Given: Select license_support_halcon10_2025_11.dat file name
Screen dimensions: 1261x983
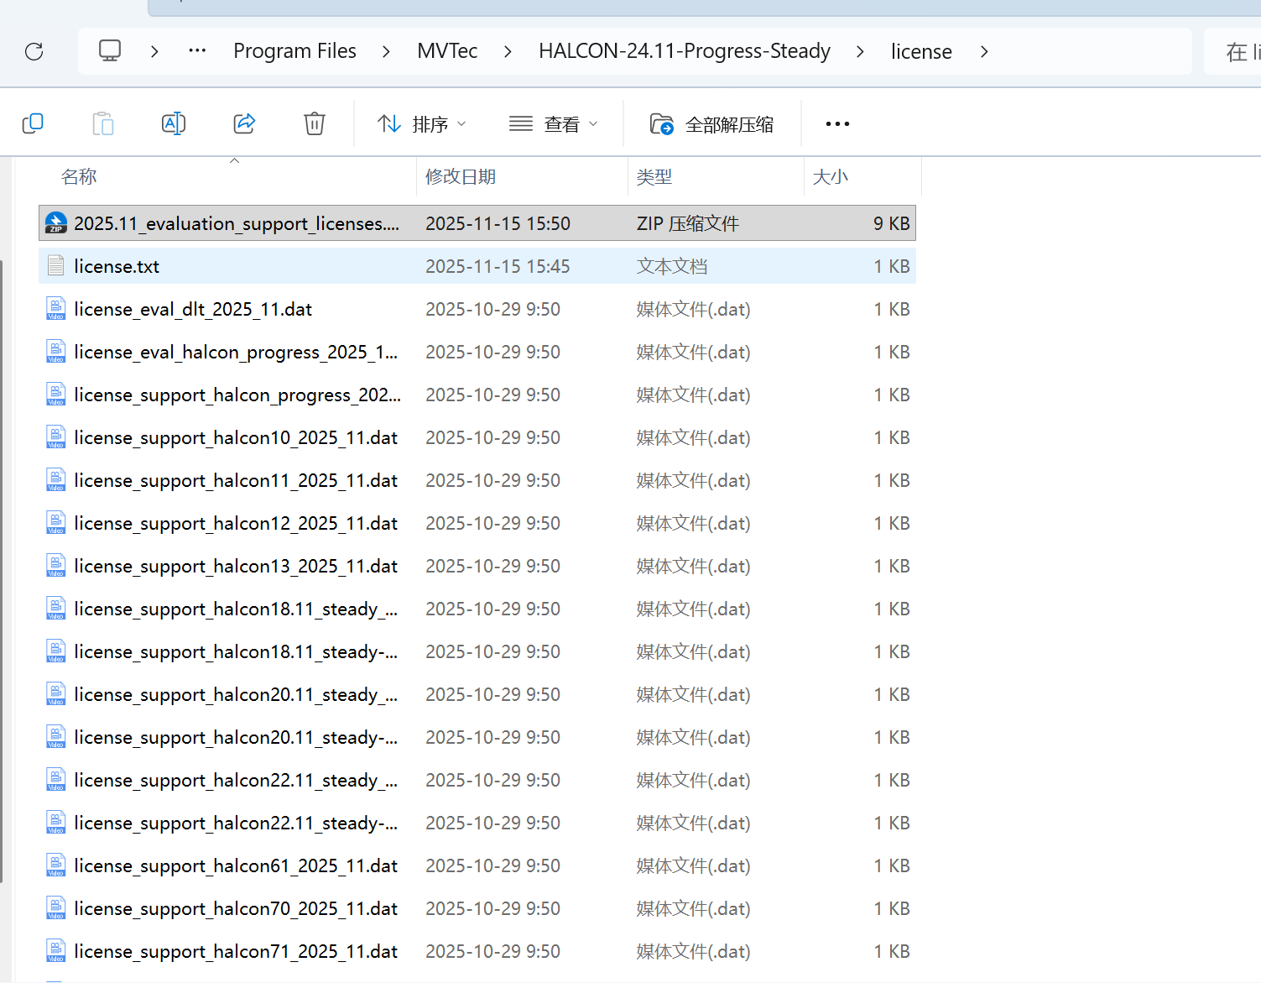Looking at the screenshot, I should 236,437.
